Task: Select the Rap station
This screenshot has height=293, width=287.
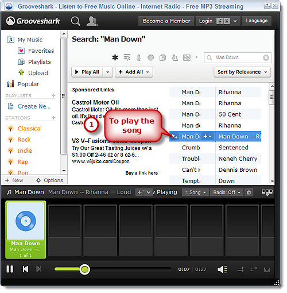Action: pyautogui.click(x=18, y=162)
